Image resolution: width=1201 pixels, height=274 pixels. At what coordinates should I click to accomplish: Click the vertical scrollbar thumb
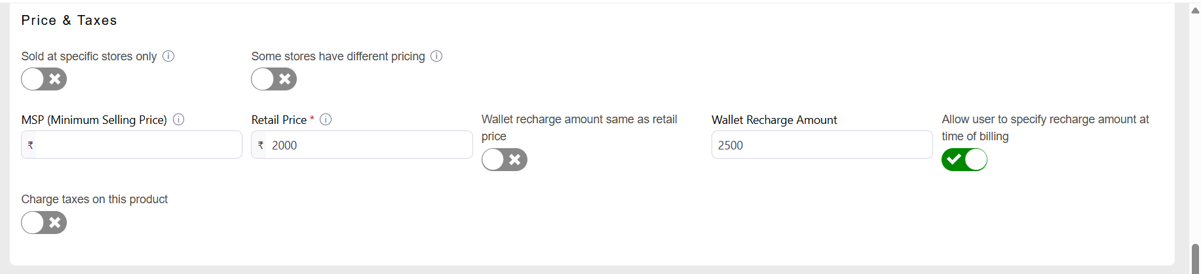click(x=1195, y=258)
